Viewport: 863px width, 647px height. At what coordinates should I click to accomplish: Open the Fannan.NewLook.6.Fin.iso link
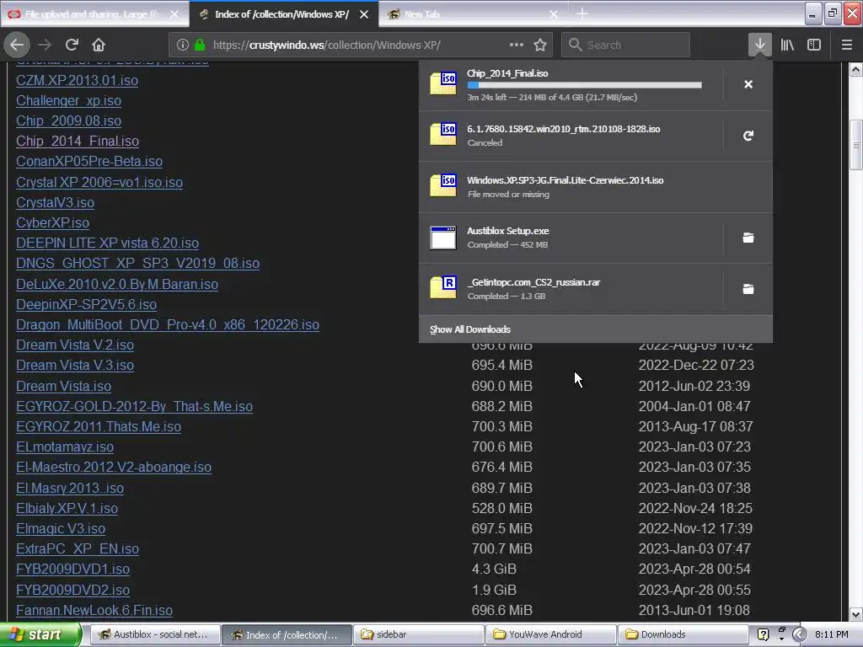click(x=94, y=611)
